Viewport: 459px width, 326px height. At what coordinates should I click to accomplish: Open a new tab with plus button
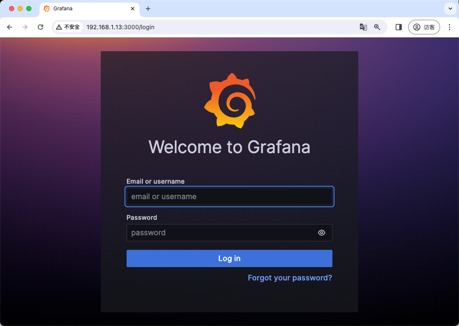coord(148,9)
